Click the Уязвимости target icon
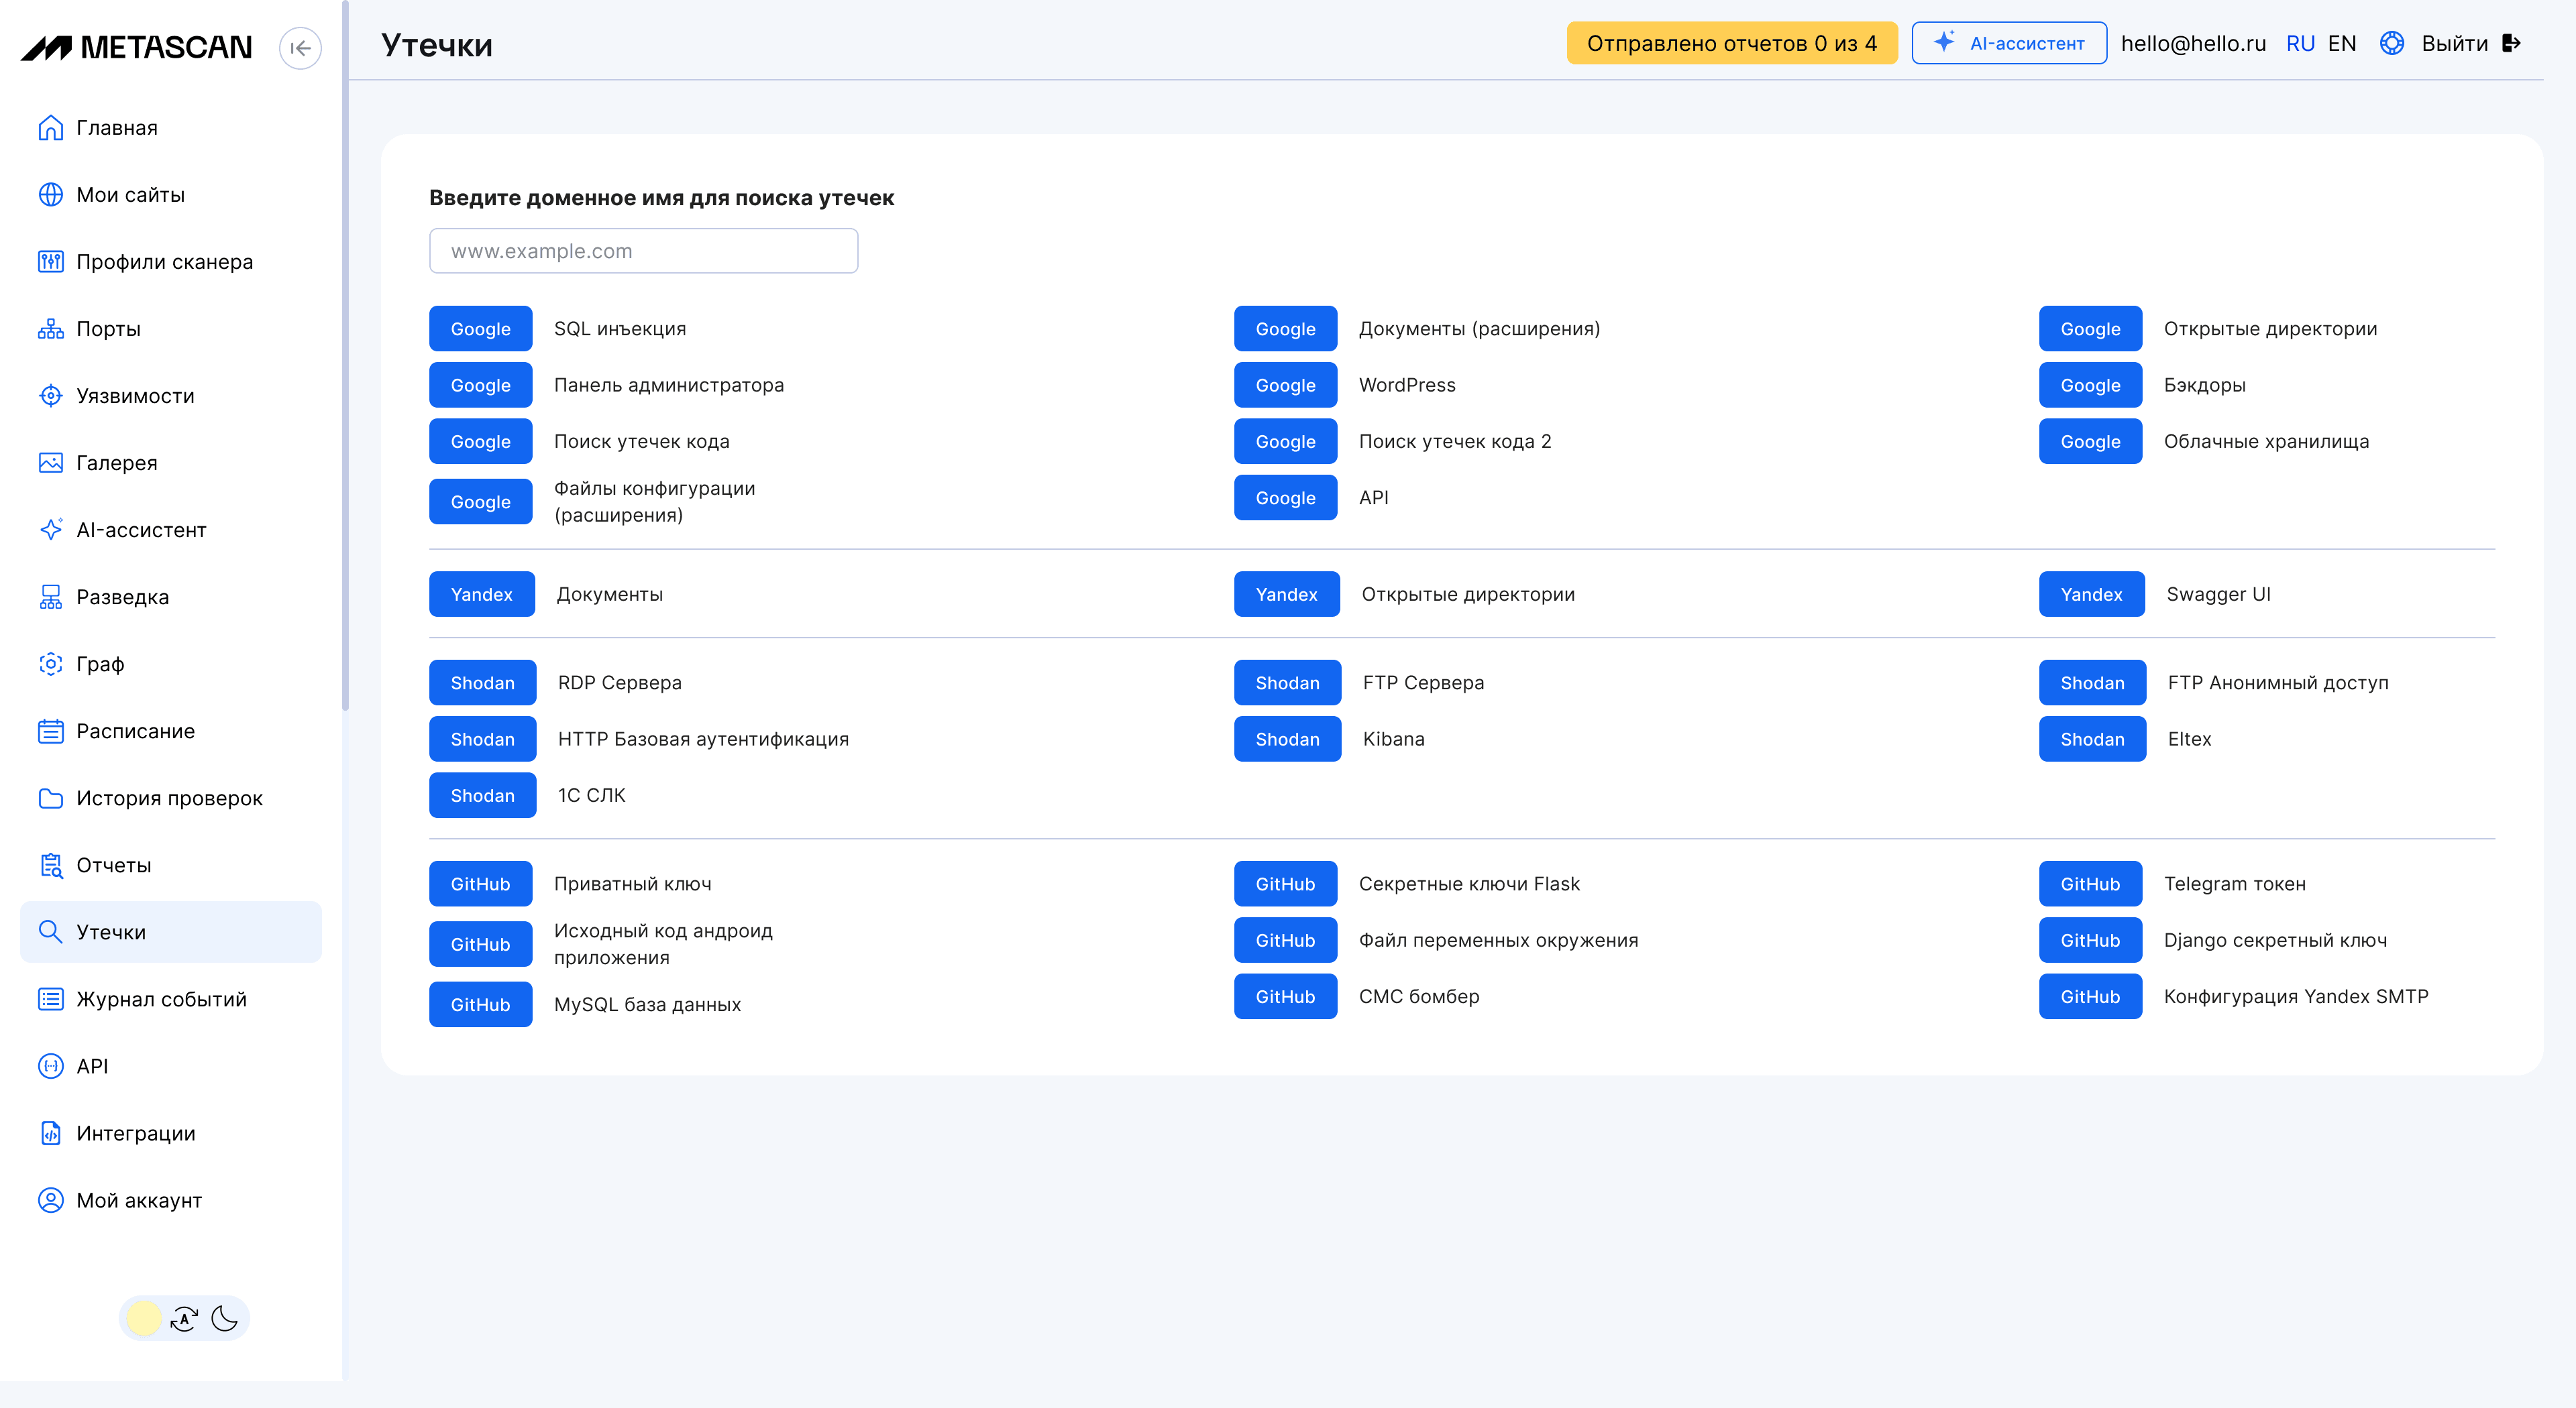Image resolution: width=2576 pixels, height=1408 pixels. 50,396
